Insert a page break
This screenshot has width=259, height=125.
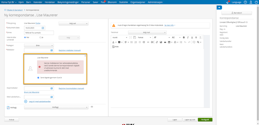(x=152, y=42)
